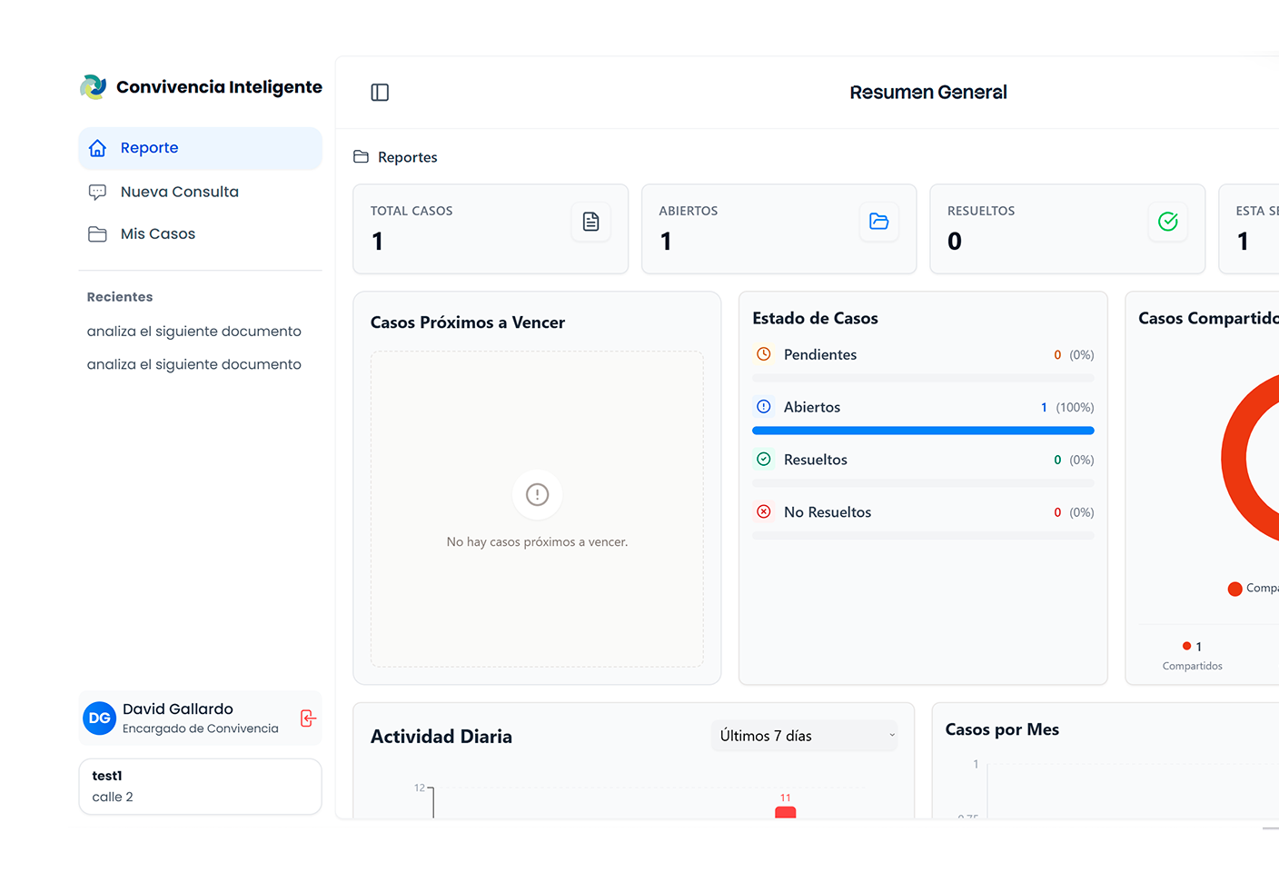Select the test1 calle 2 card
This screenshot has height=872, width=1279.
pyautogui.click(x=200, y=787)
